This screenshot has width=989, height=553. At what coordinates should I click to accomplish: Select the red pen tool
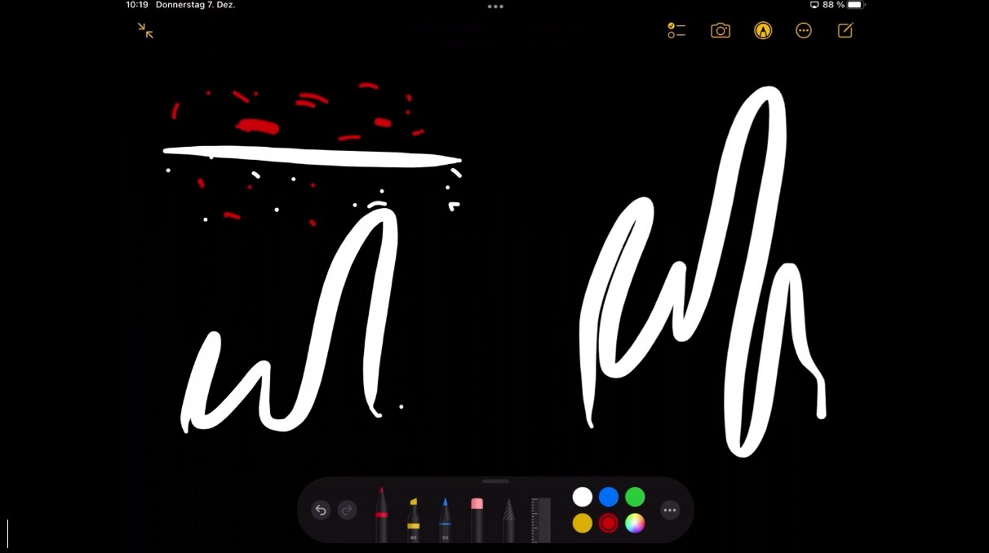click(381, 515)
